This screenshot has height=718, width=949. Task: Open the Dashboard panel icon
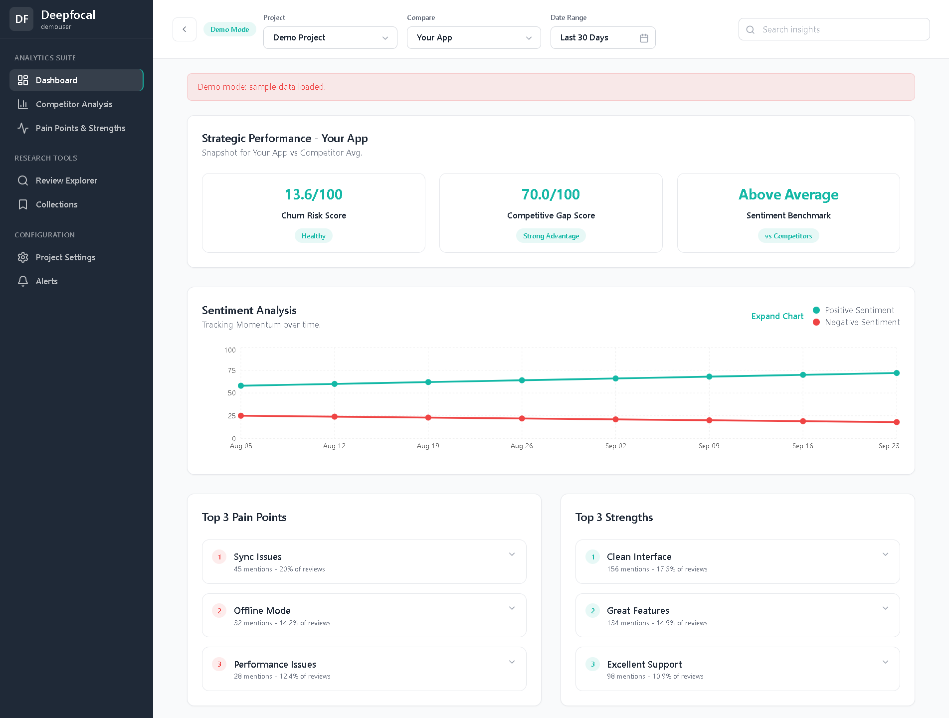(x=23, y=80)
